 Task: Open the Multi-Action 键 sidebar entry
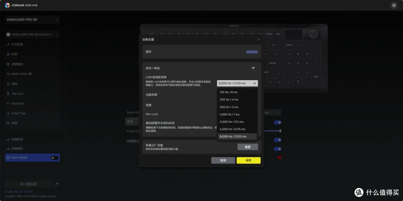32,74
